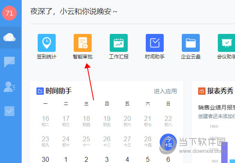The width and height of the screenshot is (235, 163).
Task: Open the tasks checkmark sidebar icon
Action: [9, 111]
